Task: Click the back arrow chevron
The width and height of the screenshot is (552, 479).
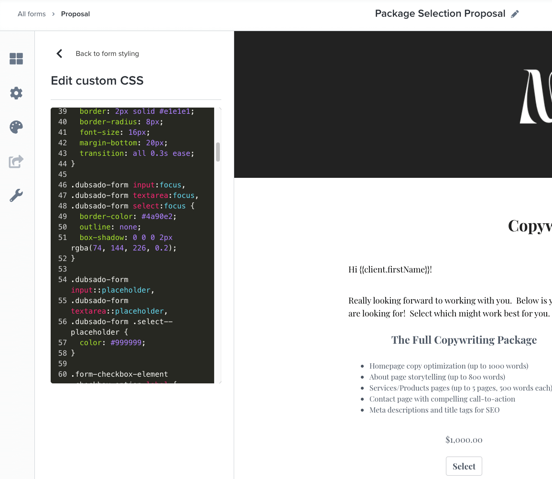Action: tap(60, 54)
